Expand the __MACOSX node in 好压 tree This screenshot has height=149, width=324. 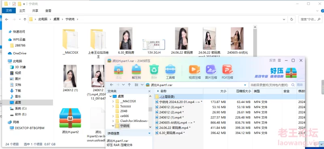pyautogui.click(x=113, y=101)
